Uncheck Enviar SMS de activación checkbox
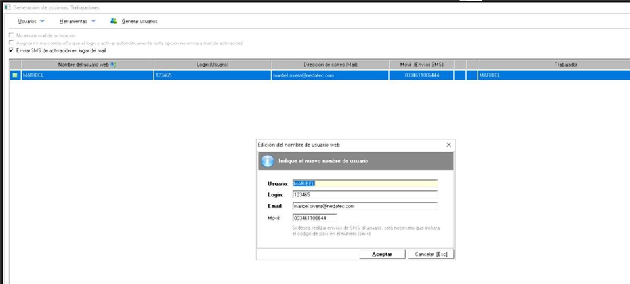 point(10,50)
